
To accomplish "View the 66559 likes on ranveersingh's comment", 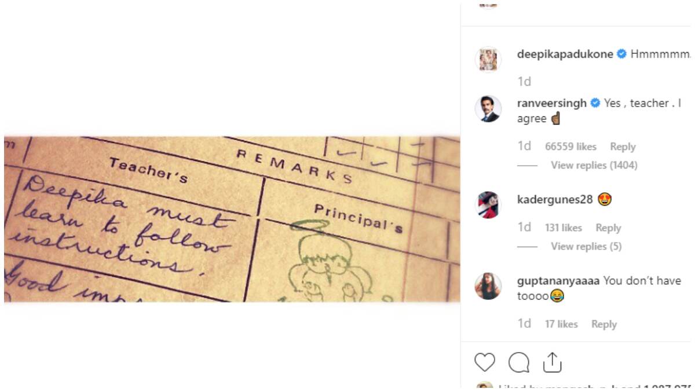I will (x=570, y=147).
